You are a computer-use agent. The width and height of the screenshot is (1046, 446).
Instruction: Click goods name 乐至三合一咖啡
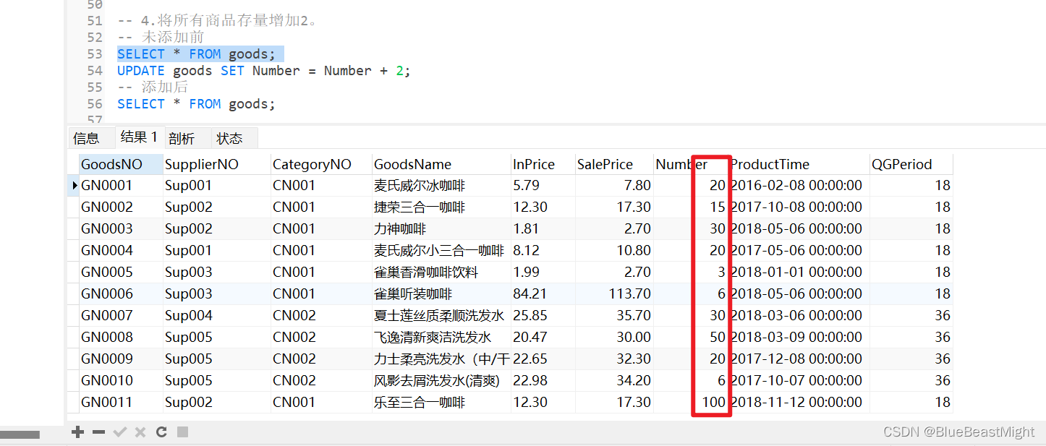(420, 402)
